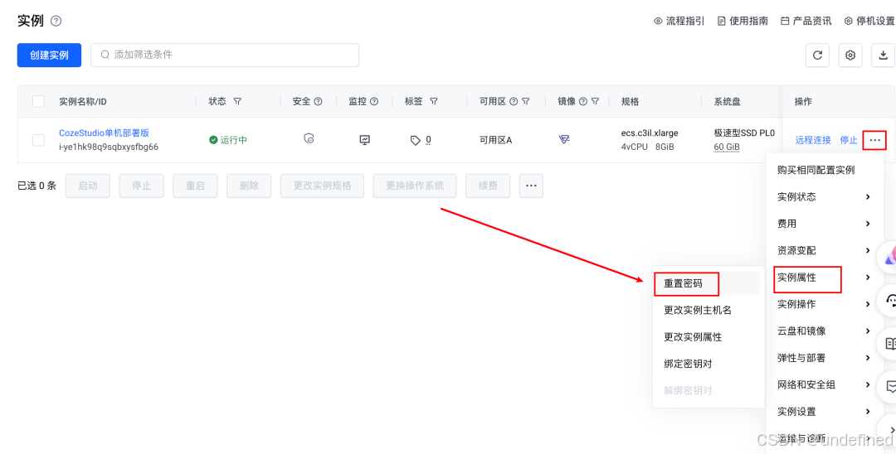This screenshot has width=896, height=454.
Task: Open table column settings gear
Action: click(x=850, y=56)
